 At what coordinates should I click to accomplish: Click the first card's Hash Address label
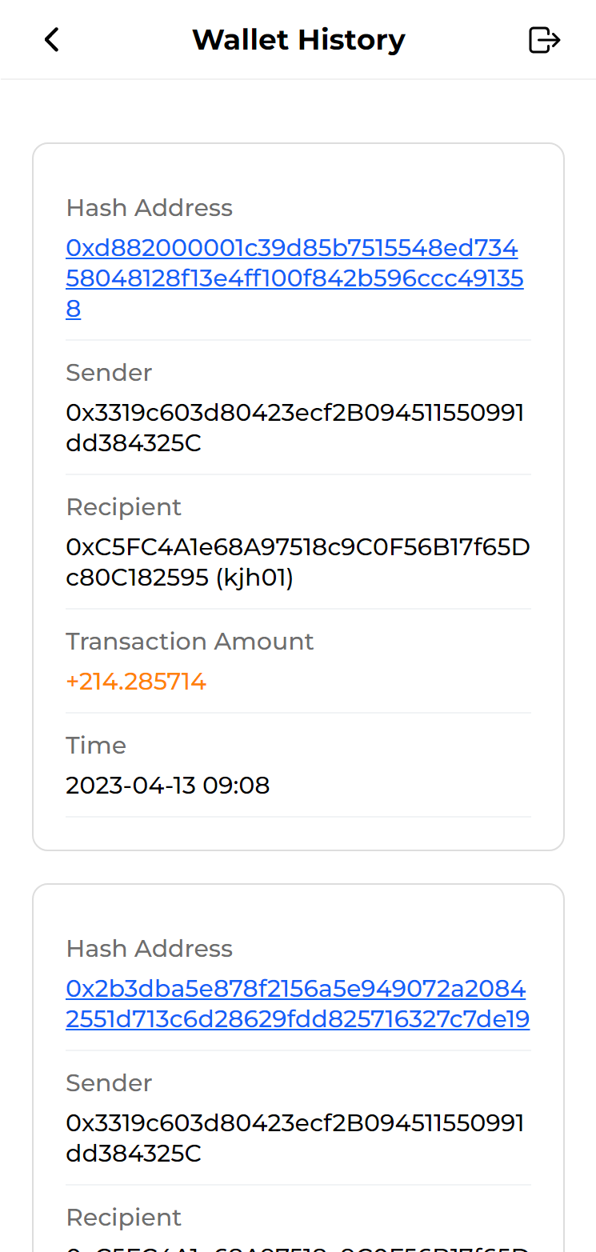[149, 208]
